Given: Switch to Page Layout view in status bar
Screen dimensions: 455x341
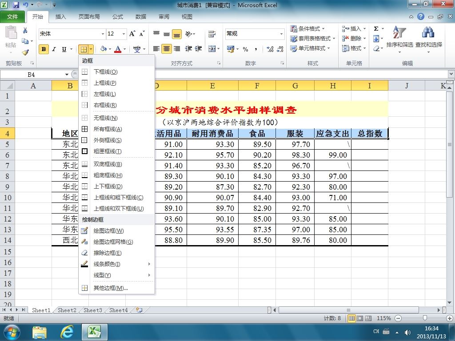Looking at the screenshot, I should pos(360,318).
